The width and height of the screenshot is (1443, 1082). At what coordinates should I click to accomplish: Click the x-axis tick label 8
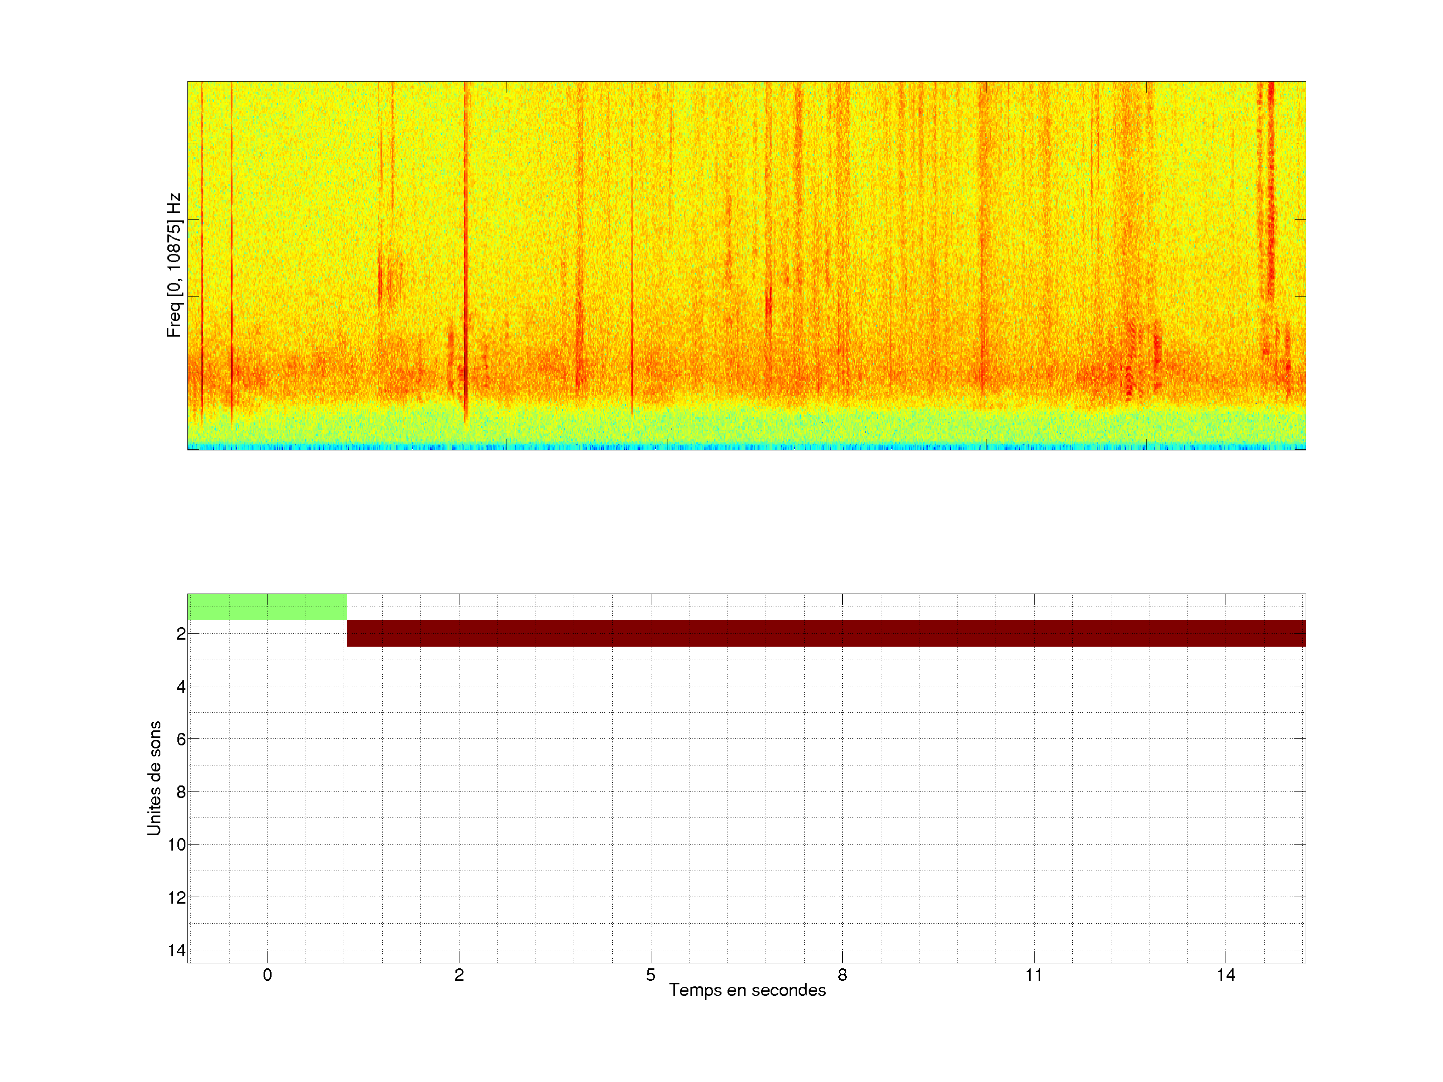(842, 975)
